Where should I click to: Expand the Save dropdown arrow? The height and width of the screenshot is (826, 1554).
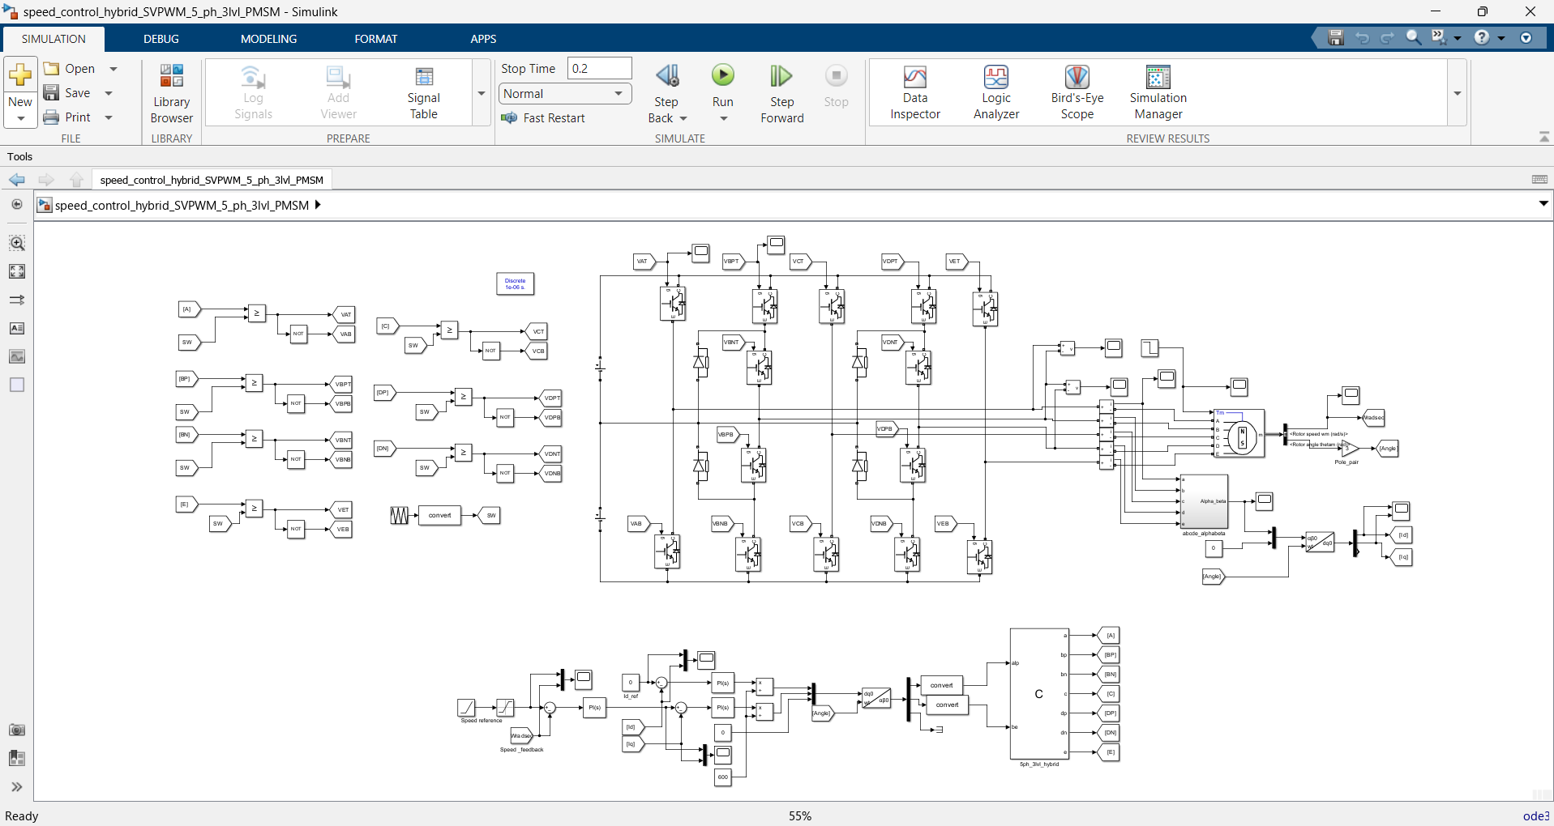tap(109, 93)
